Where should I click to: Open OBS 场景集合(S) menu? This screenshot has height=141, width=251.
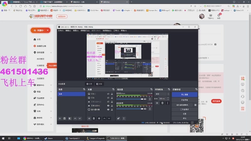click(107, 30)
